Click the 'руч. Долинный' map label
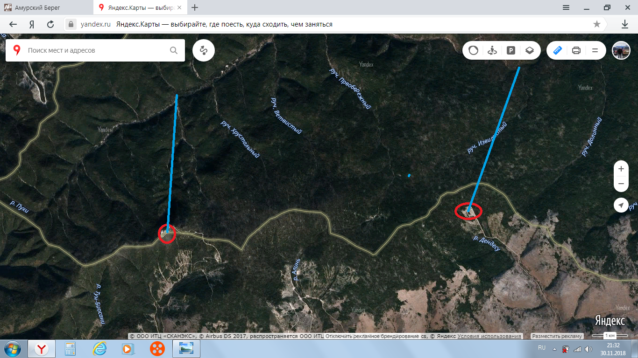Image resolution: width=638 pixels, height=358 pixels. [x=592, y=137]
